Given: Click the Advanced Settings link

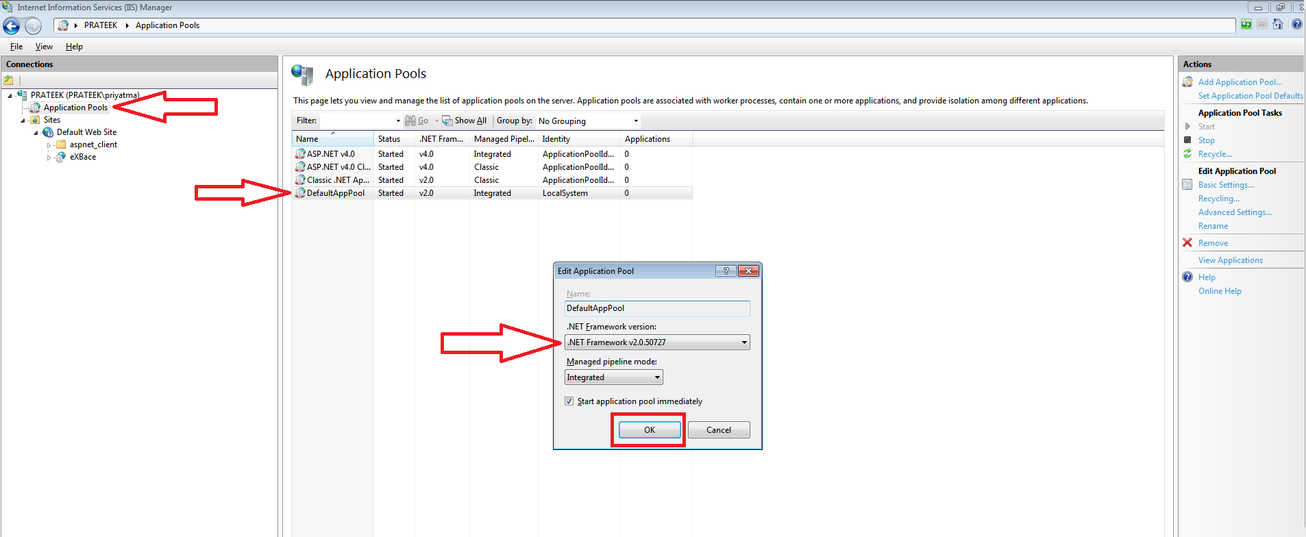Looking at the screenshot, I should 1235,212.
